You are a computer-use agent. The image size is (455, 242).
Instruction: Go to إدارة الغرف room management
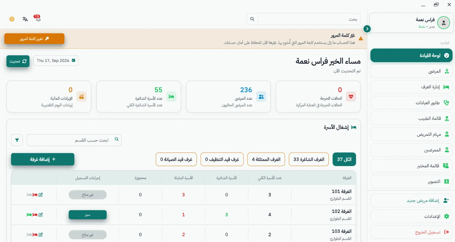tap(411, 87)
